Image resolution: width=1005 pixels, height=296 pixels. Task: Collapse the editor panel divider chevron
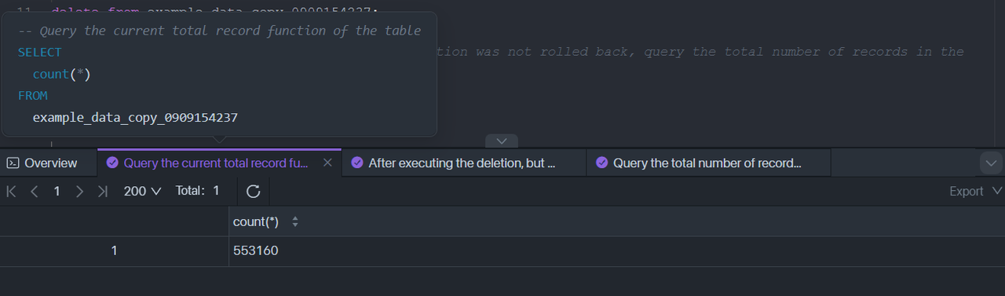click(502, 141)
